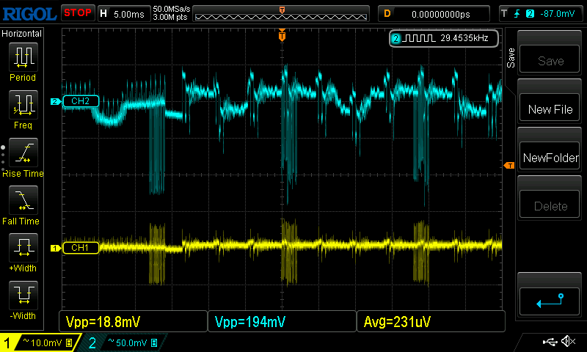Select the Freq measurement icon
The image size is (587, 352).
pos(23,104)
